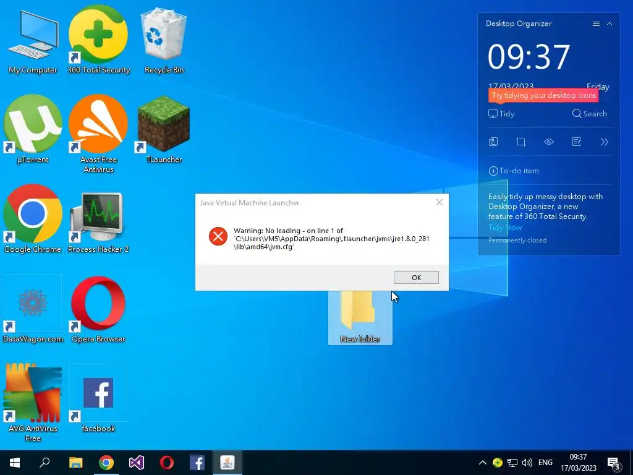633x475 pixels.
Task: Select the facebook desktop shortcut
Action: pos(98,399)
